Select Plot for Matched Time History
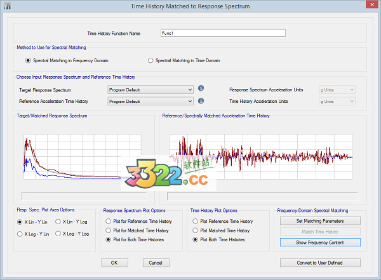Viewport: 381px width, 280px height. click(x=107, y=230)
